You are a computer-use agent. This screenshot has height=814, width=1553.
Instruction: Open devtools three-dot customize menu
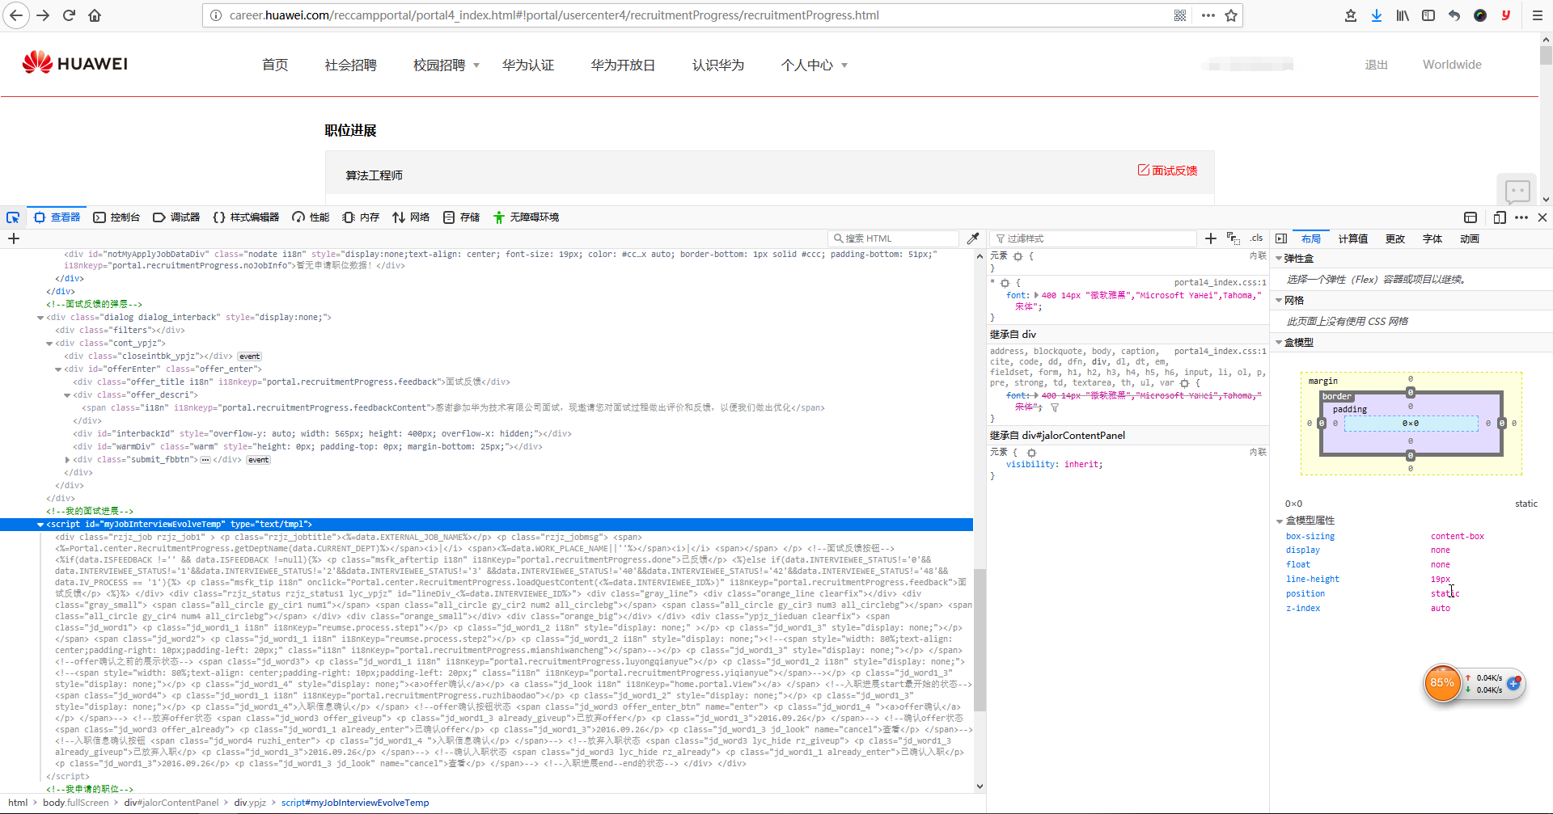[1521, 217]
